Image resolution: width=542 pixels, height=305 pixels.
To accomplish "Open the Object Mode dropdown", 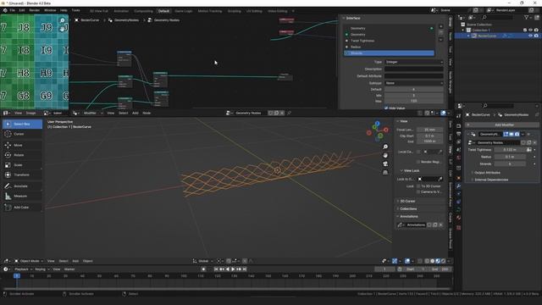I will (29, 261).
